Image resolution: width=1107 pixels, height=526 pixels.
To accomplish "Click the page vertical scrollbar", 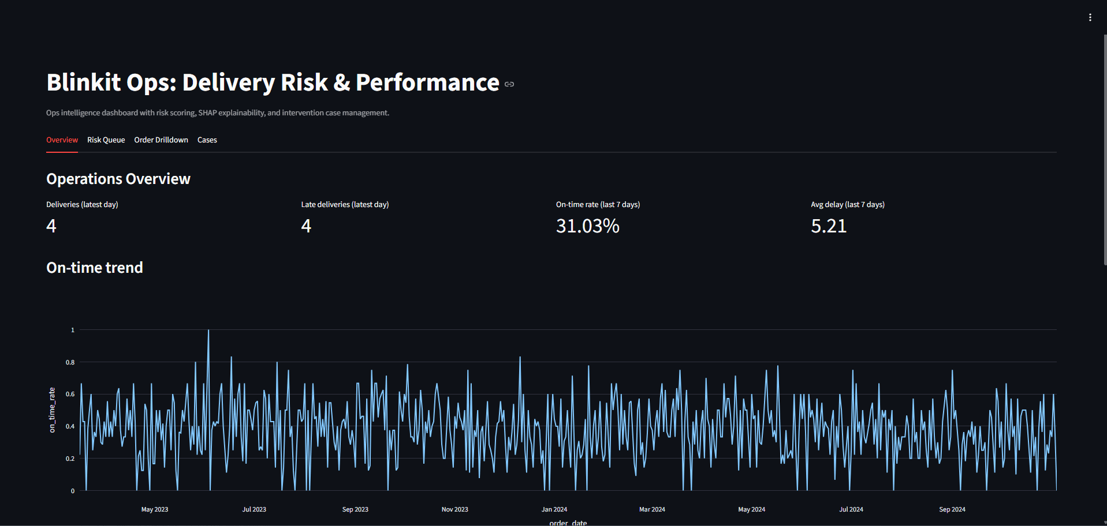I will click(1105, 150).
